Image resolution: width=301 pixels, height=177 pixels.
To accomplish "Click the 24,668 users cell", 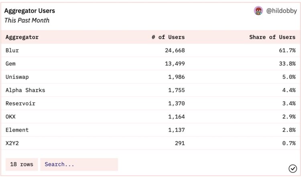I will 174,50.
